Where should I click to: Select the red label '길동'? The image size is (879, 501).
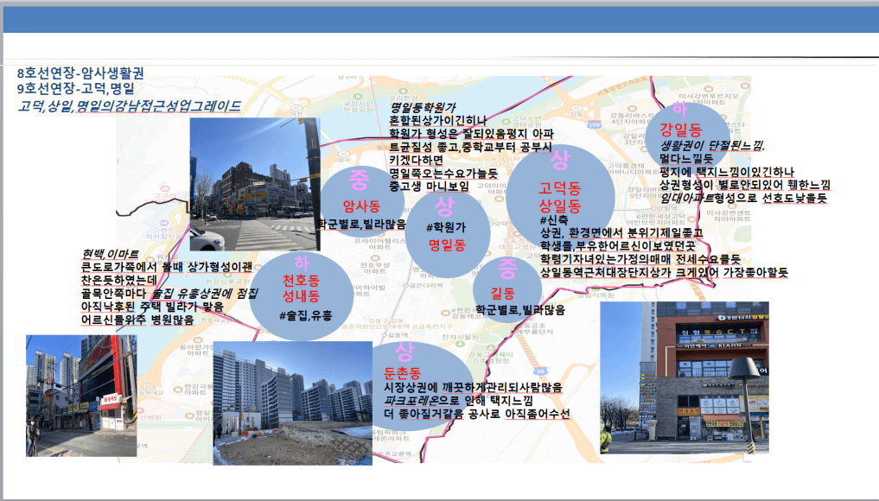(503, 293)
